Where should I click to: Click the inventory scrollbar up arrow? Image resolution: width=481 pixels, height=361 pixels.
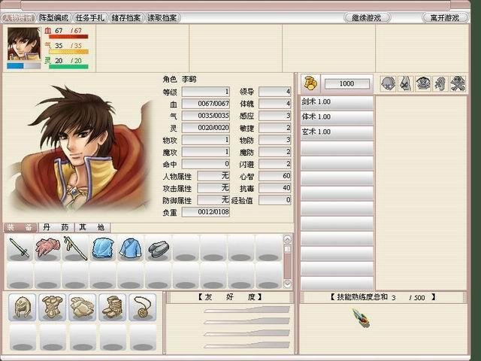pos(287,239)
